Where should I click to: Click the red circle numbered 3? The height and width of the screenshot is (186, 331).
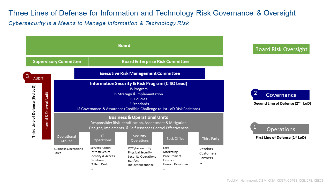(27, 76)
